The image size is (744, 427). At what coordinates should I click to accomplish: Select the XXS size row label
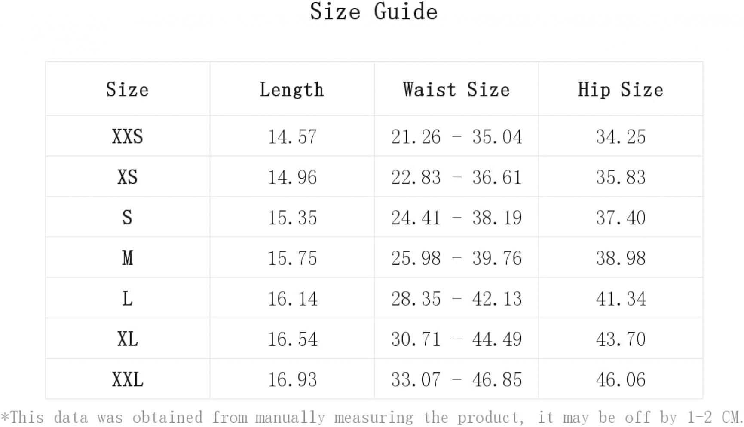point(127,136)
